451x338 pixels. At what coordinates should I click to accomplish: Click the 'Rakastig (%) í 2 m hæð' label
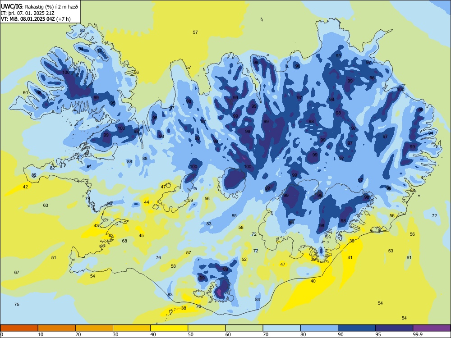pos(51,7)
